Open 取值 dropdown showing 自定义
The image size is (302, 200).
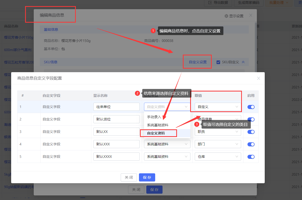(x=218, y=107)
